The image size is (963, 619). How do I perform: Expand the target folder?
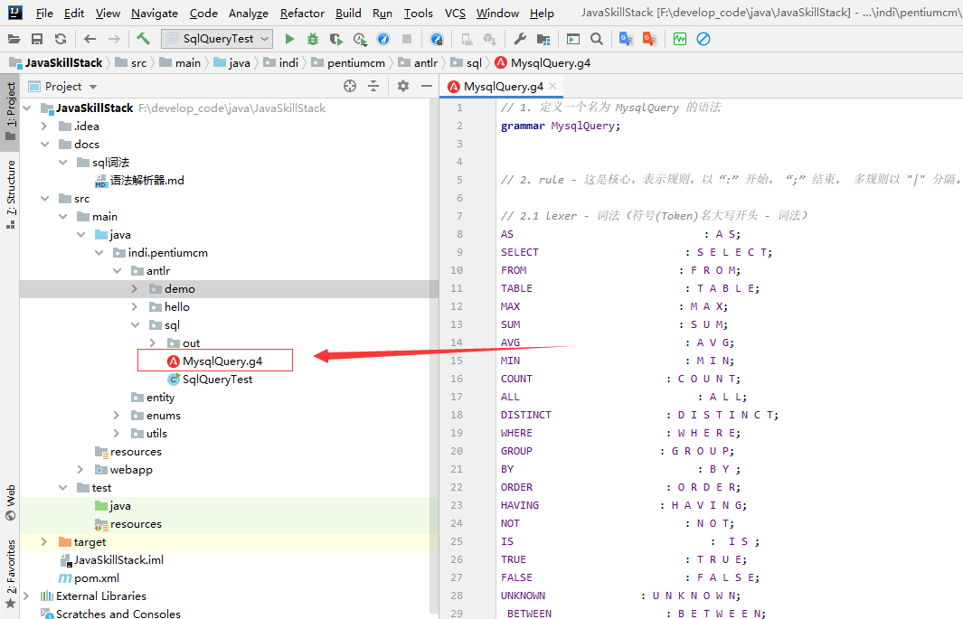point(44,541)
